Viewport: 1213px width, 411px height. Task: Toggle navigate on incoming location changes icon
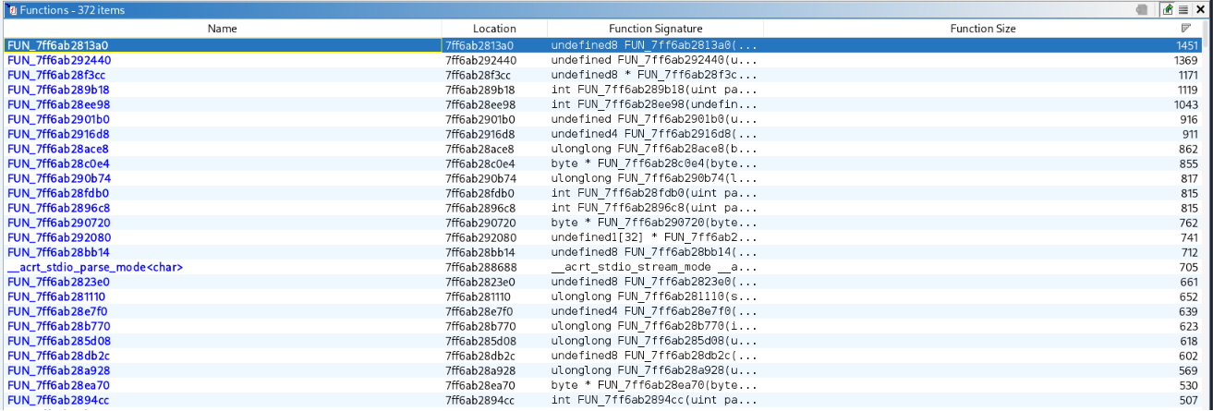pos(1168,9)
